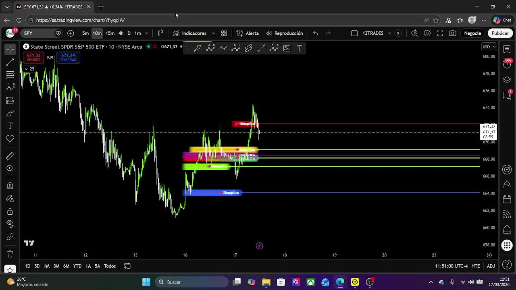Viewport: 516px width, 290px height.
Task: Select the Text tool in left sidebar
Action: pyautogui.click(x=10, y=126)
